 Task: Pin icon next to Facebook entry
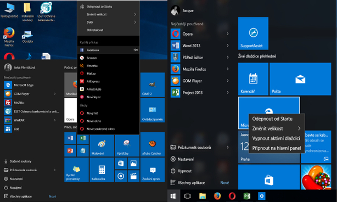(x=136, y=50)
